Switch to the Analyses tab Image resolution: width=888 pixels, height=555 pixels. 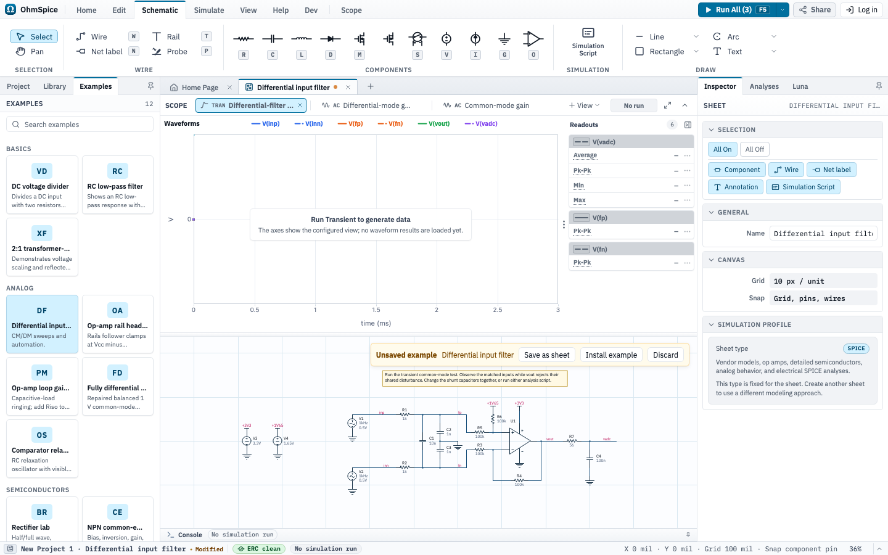click(764, 86)
